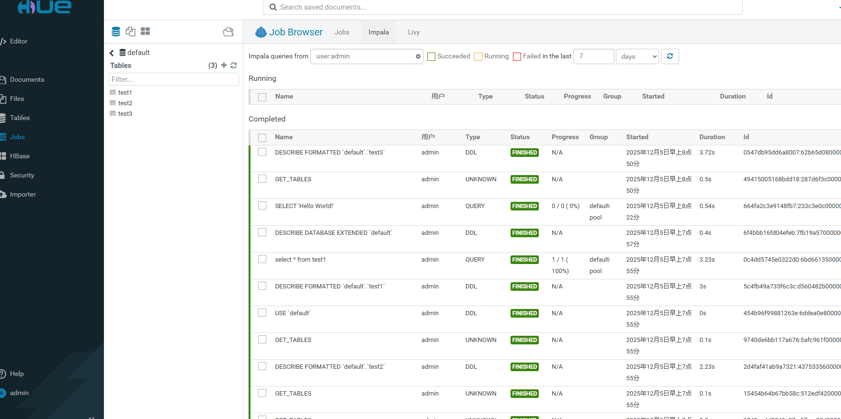Screen dimensions: 841x419
Task: Check the SELECT 'Hello World!' query row
Action: pyautogui.click(x=262, y=206)
